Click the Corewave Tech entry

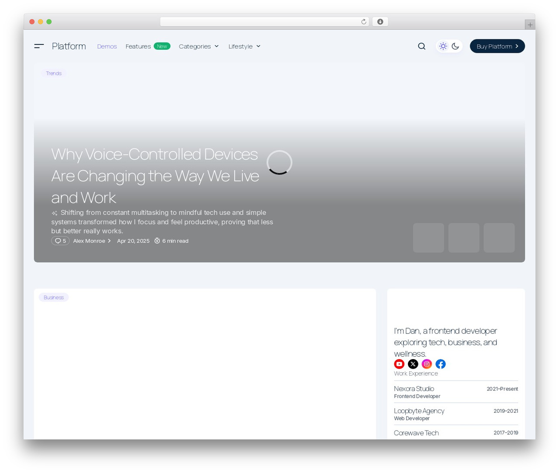(x=456, y=433)
